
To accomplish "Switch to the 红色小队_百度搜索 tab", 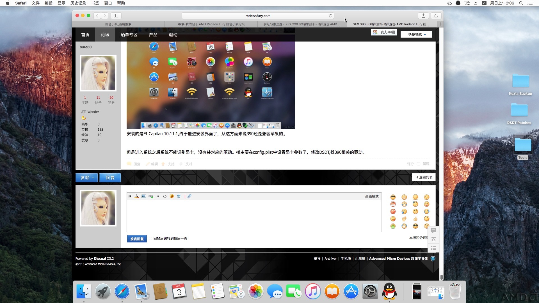I will [x=118, y=24].
